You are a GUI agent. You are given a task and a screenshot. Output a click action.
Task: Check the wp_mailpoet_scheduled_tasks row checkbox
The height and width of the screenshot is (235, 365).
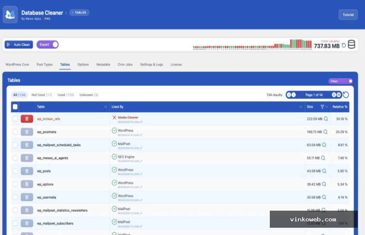click(15, 145)
